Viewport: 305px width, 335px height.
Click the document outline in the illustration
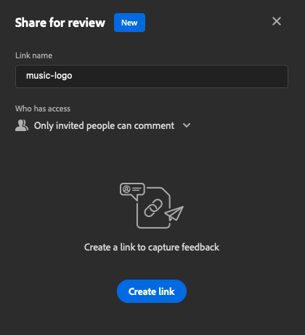(x=153, y=208)
